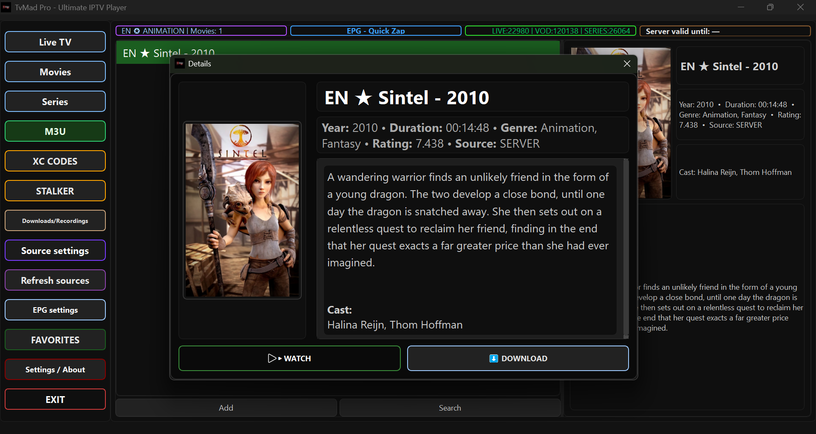The height and width of the screenshot is (434, 816).
Task: Open the Series section
Action: 55,102
